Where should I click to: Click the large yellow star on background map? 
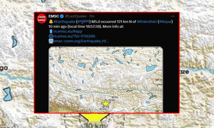coord(94,117)
